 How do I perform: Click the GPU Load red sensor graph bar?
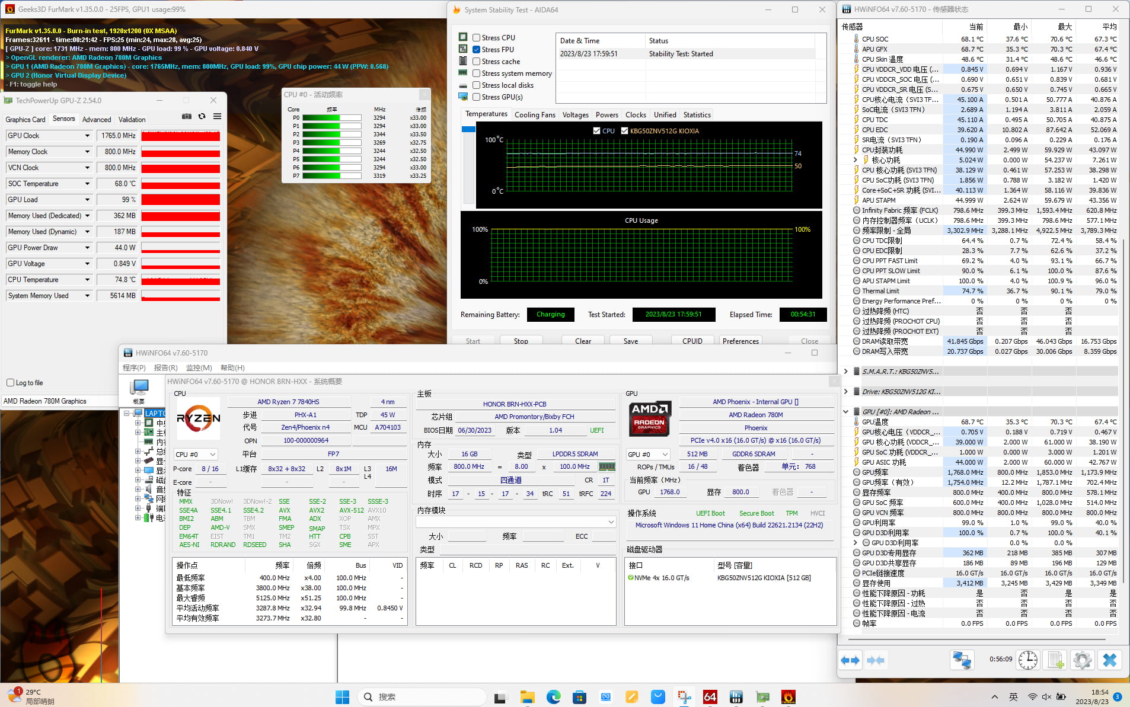click(181, 200)
